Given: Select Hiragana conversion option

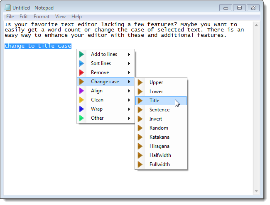Looking at the screenshot, I should (161, 146).
